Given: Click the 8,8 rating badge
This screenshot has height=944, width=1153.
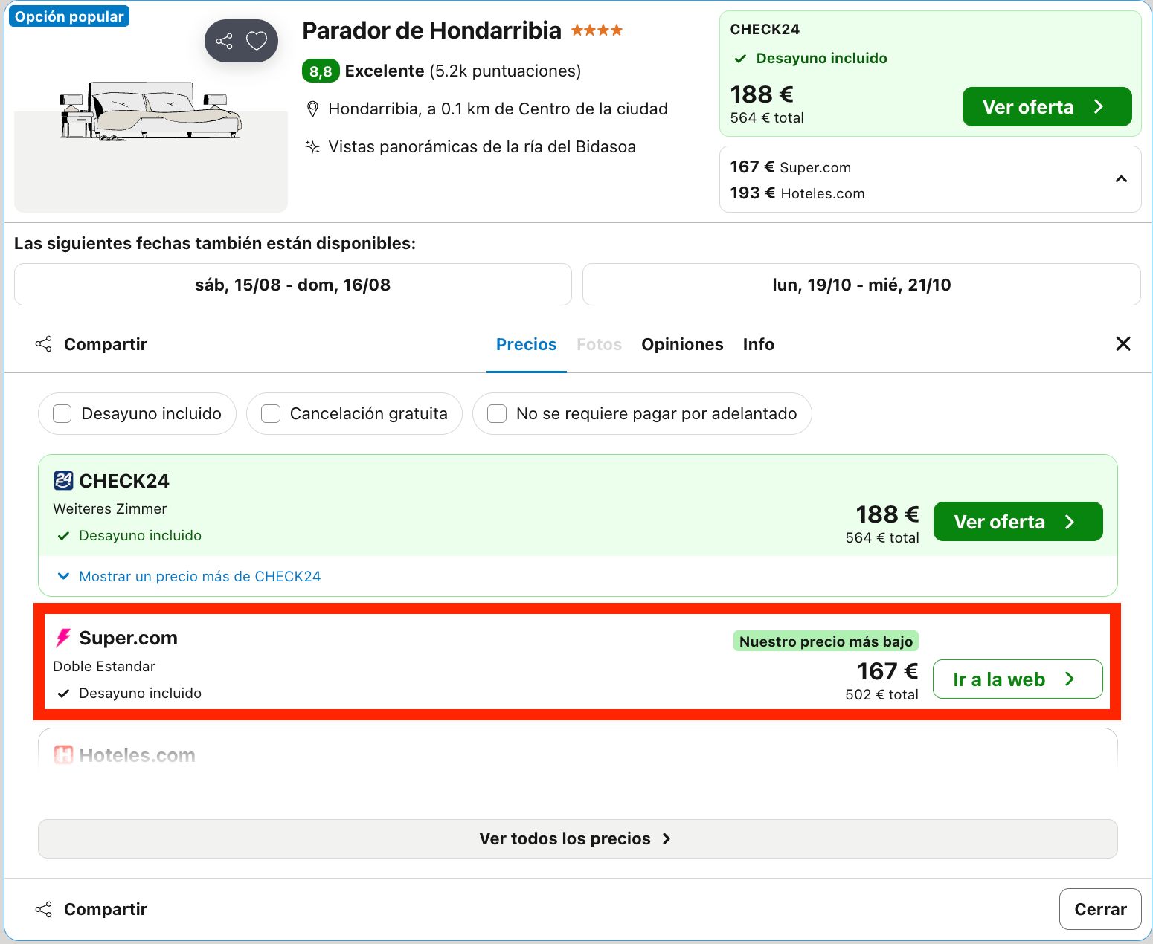Looking at the screenshot, I should (321, 71).
